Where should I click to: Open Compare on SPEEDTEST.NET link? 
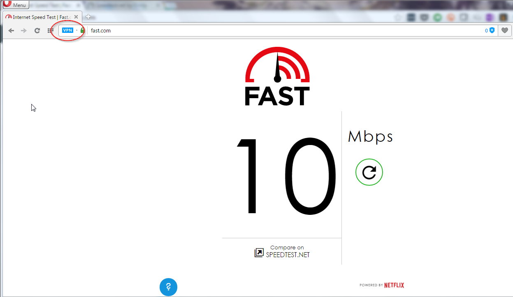coord(282,251)
